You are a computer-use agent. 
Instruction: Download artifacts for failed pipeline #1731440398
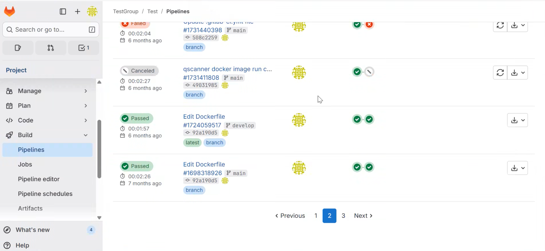tap(518, 26)
